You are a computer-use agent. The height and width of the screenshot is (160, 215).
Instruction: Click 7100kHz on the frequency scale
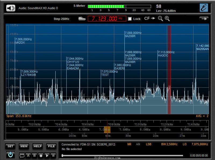click(140, 125)
